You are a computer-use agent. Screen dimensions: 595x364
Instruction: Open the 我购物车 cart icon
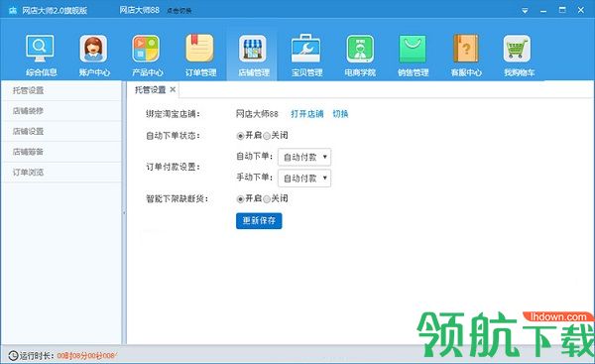tap(518, 49)
